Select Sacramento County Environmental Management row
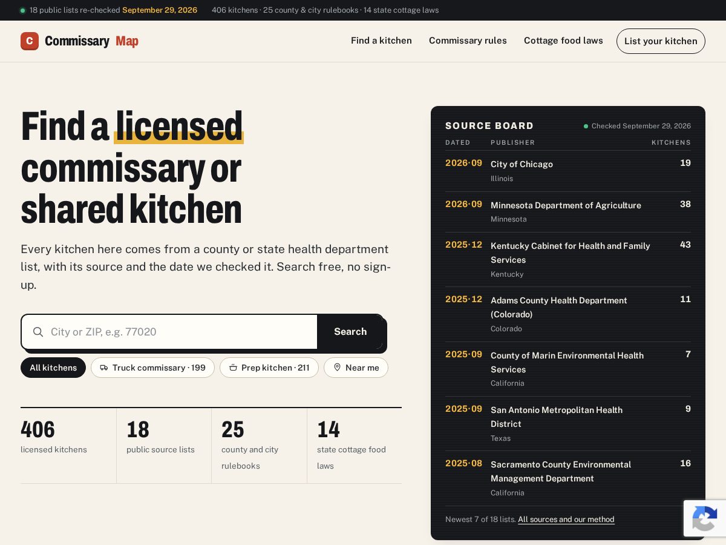This screenshot has width=726, height=545. [568, 478]
